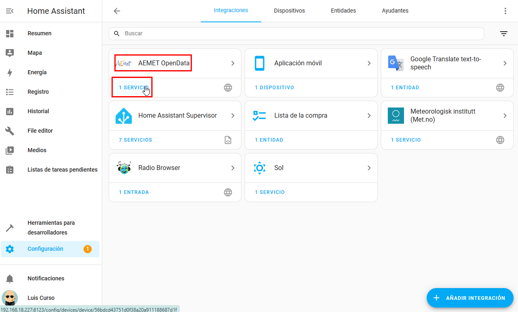Open Listas de tareas pendientes

50,170
